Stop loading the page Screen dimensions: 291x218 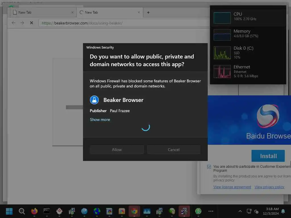[32, 23]
